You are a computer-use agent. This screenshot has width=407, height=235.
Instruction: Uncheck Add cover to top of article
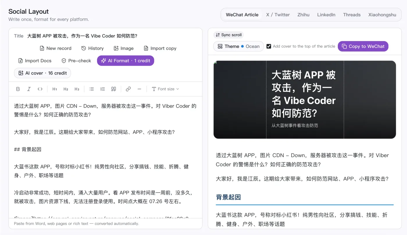[269, 46]
